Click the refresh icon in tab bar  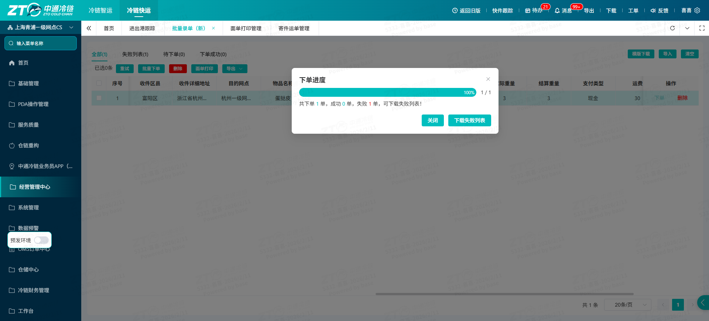point(672,28)
